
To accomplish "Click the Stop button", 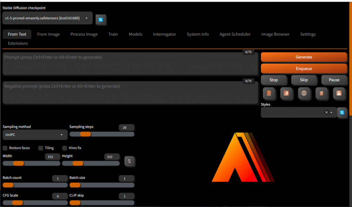I will point(273,80).
